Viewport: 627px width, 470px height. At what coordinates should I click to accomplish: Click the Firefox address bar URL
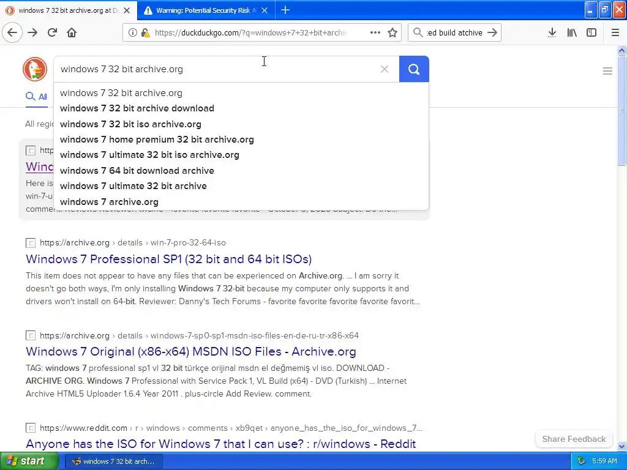click(x=250, y=33)
